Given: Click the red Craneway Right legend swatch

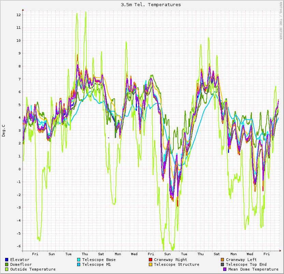Looking at the screenshot, I should coord(151,260).
